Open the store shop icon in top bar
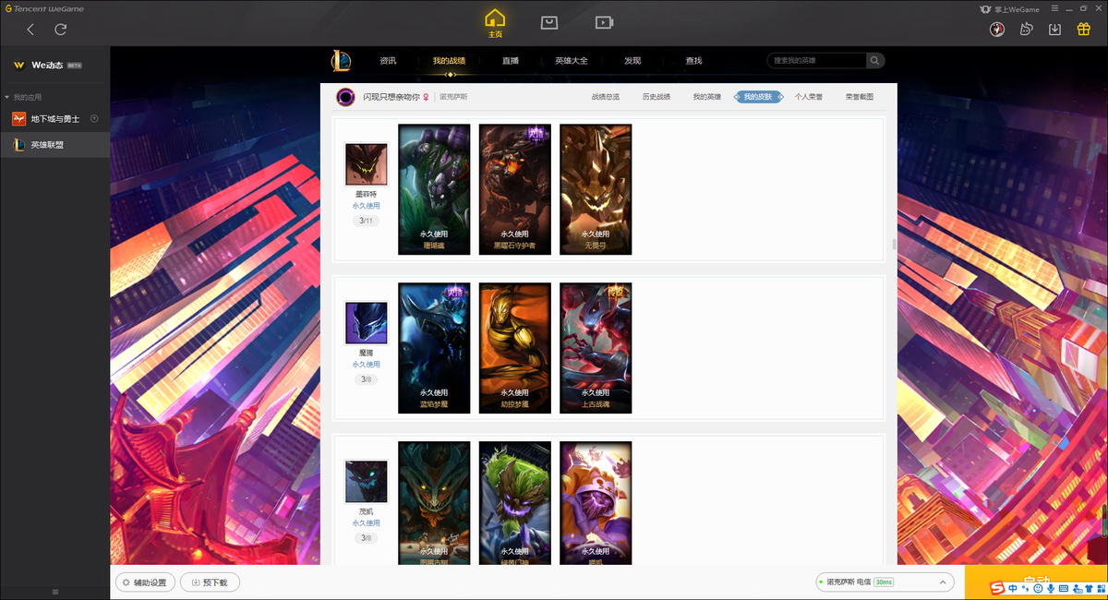The image size is (1108, 600). [x=548, y=21]
